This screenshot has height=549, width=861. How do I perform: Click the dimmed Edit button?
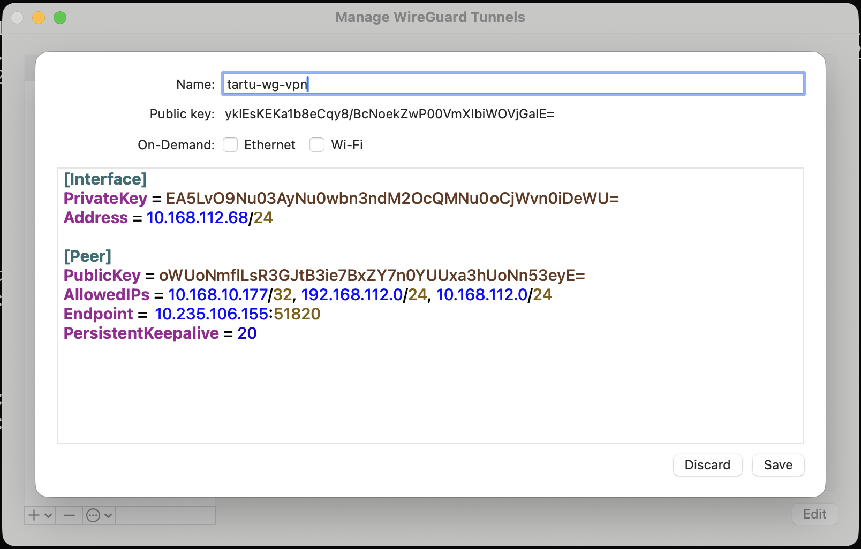coord(814,514)
